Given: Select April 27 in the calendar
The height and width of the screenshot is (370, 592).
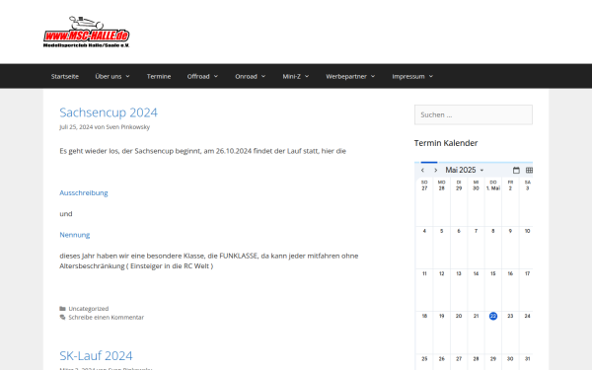Looking at the screenshot, I should point(424,188).
